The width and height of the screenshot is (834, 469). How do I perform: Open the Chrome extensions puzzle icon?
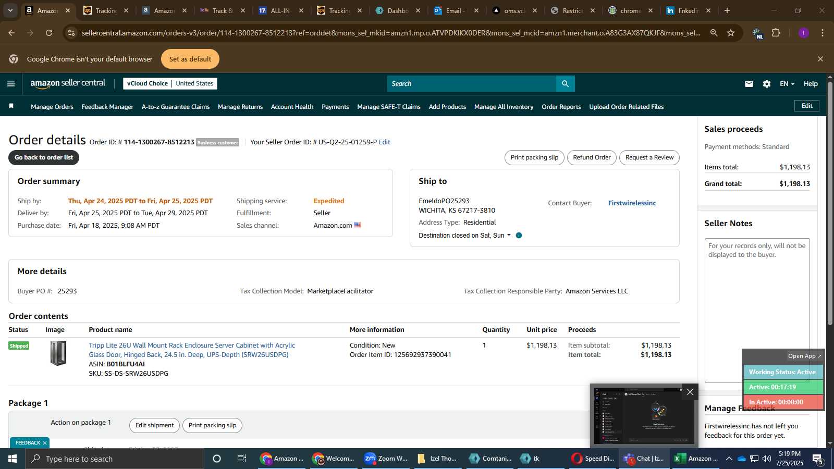(x=776, y=33)
